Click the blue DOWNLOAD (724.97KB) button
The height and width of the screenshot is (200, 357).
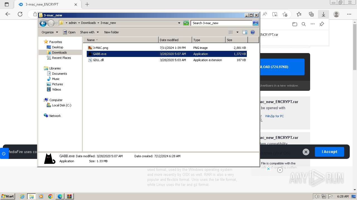282,67
